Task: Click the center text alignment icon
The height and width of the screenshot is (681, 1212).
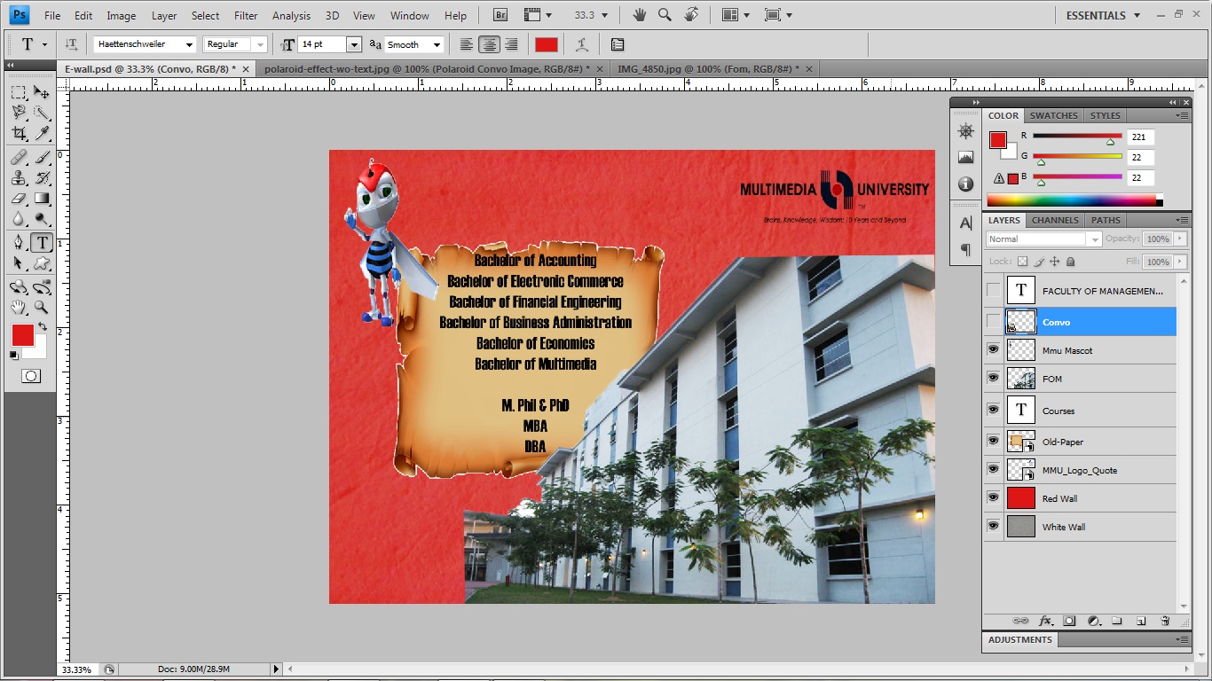Action: click(489, 43)
